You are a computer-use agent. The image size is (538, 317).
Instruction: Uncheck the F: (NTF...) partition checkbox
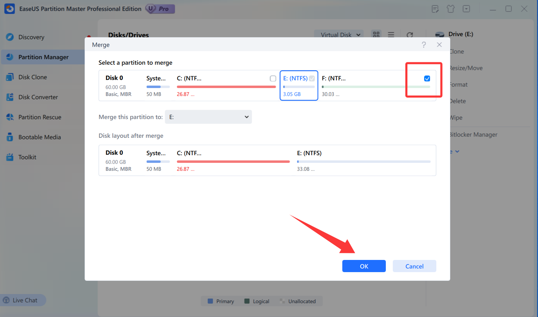427,78
